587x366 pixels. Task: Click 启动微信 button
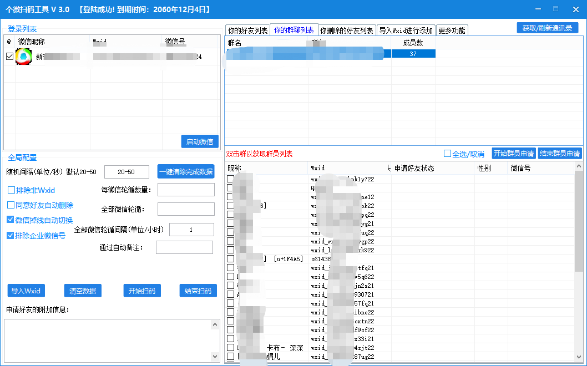pos(200,141)
